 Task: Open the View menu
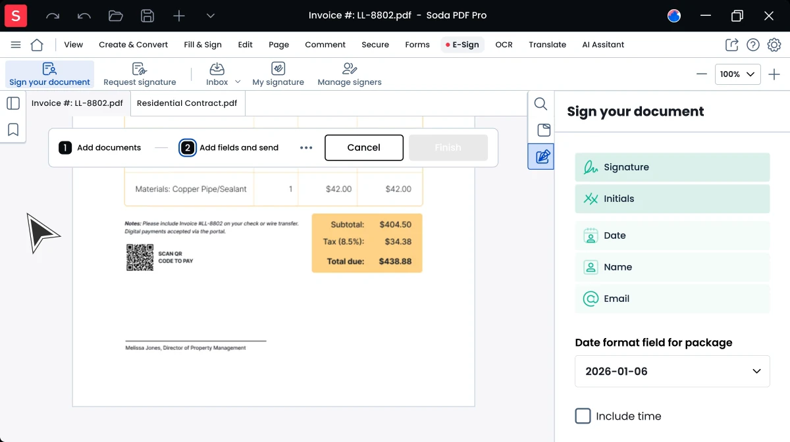click(x=73, y=45)
